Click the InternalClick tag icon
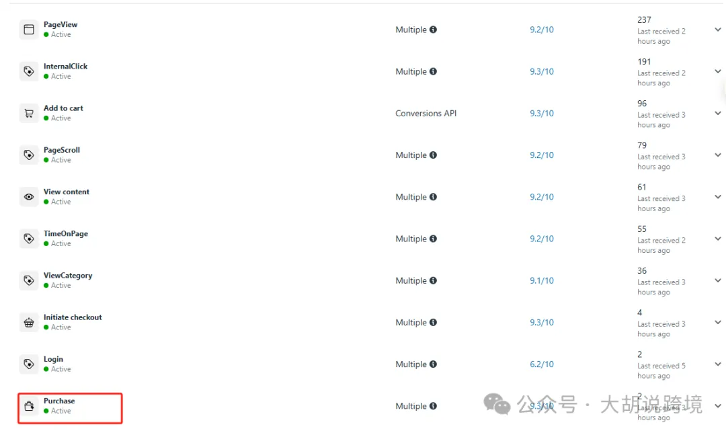This screenshot has width=726, height=433. [x=29, y=71]
